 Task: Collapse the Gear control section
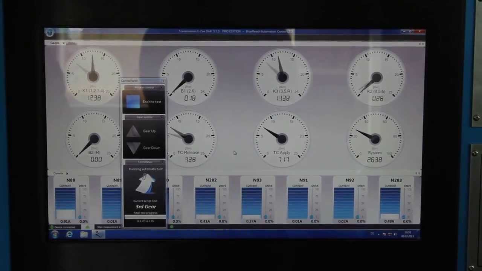163,117
